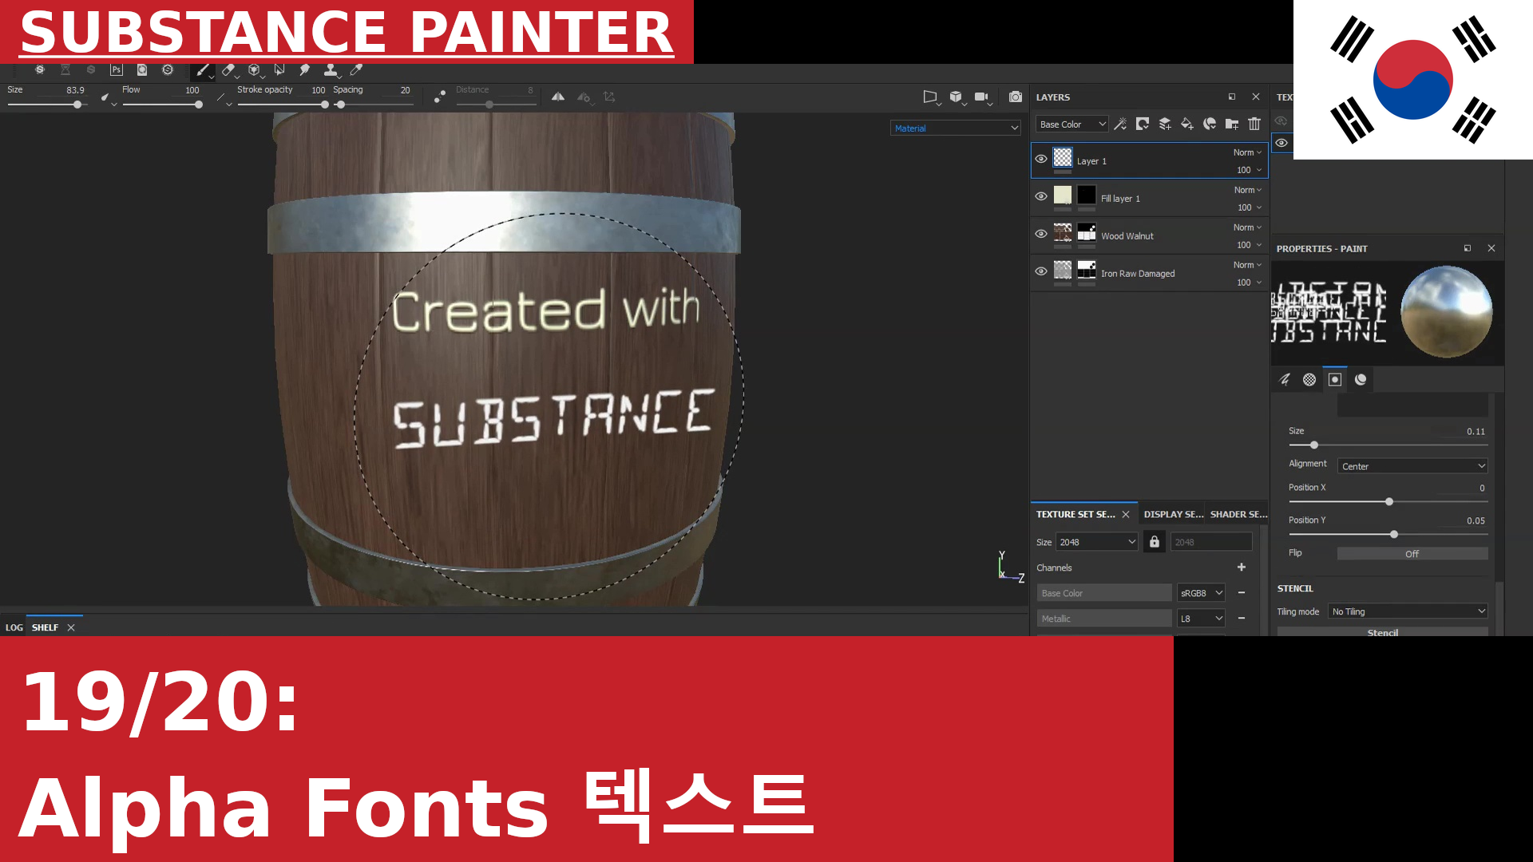
Task: Open the screenshot camera icon
Action: (x=1015, y=97)
